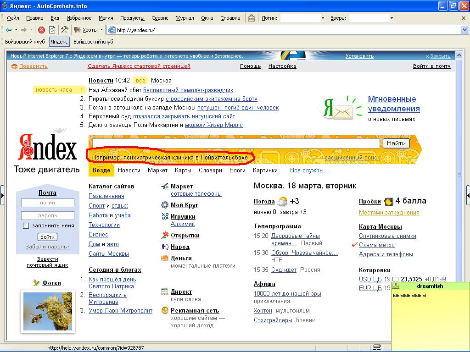The image size is (470, 352).
Task: Click the Войти mail login button
Action: [47, 237]
